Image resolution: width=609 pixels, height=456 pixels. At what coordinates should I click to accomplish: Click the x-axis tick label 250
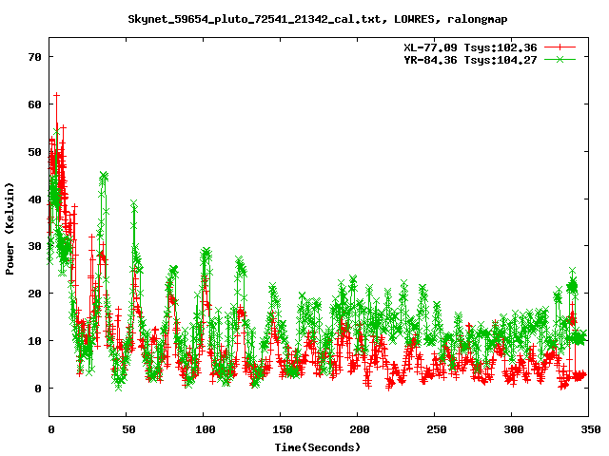[436, 429]
